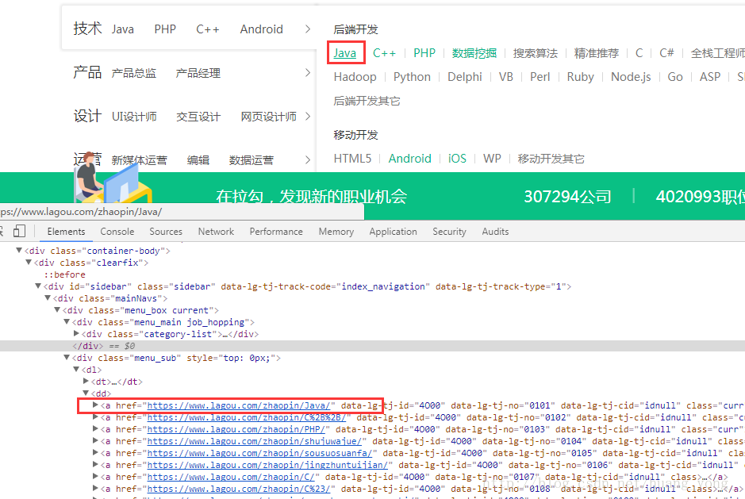Switch to the Console tab
This screenshot has width=745, height=499.
pyautogui.click(x=117, y=232)
